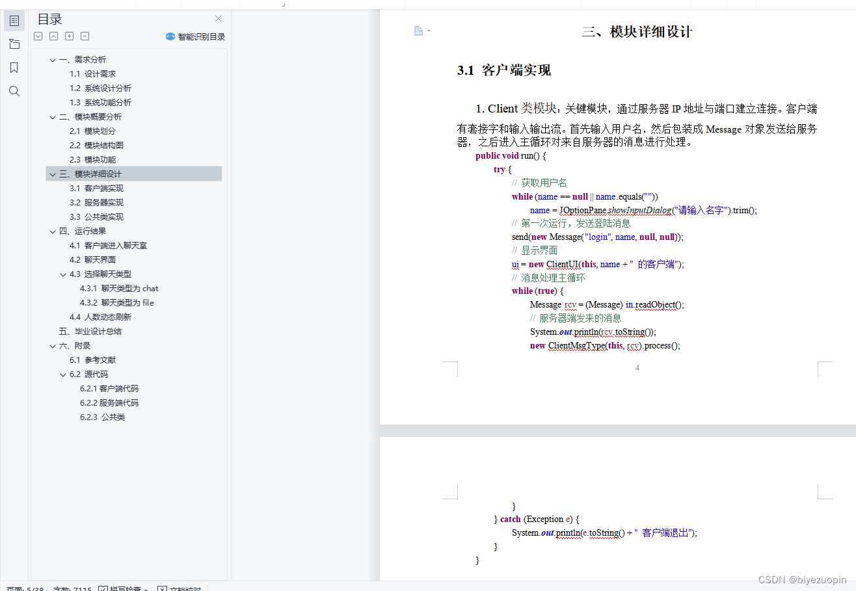The width and height of the screenshot is (856, 591).
Task: Collapse all outline levels with the up-chevron icon
Action: click(x=53, y=36)
